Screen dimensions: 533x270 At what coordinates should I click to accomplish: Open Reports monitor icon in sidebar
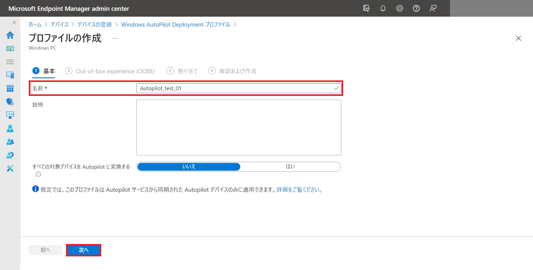[10, 115]
